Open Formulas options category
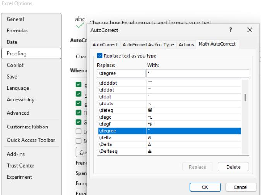261x195 pixels. click(x=31, y=31)
